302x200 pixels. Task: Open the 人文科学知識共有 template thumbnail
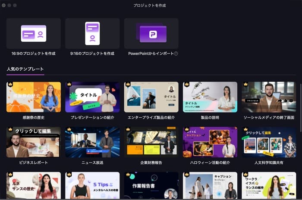tap(269, 142)
